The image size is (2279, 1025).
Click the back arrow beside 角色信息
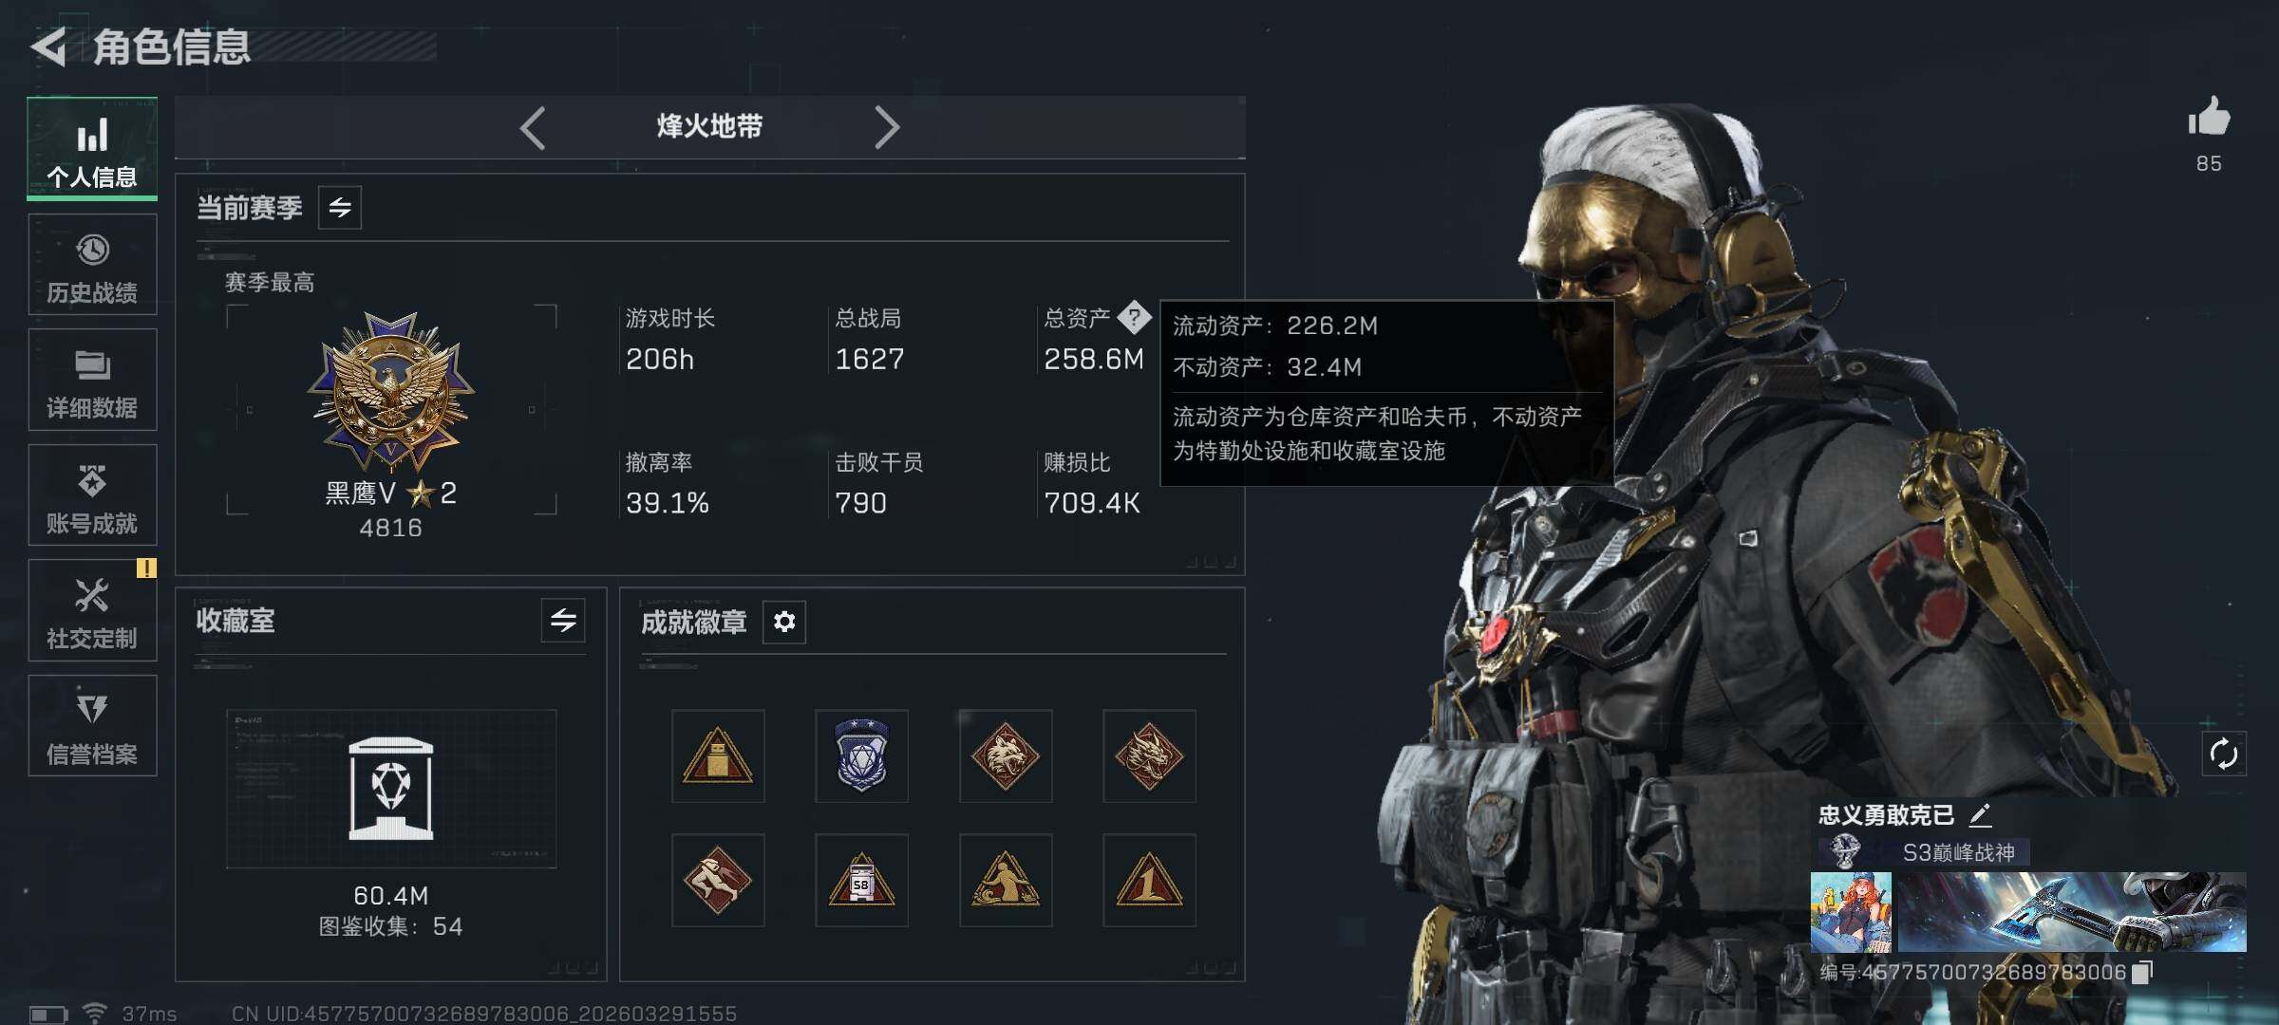(x=48, y=47)
